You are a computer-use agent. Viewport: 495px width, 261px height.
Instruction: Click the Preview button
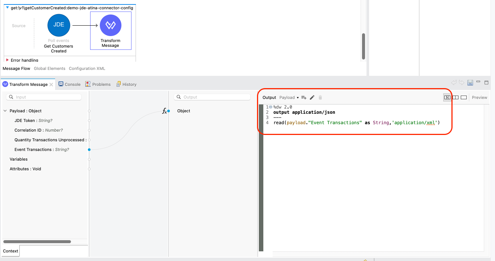[479, 97]
